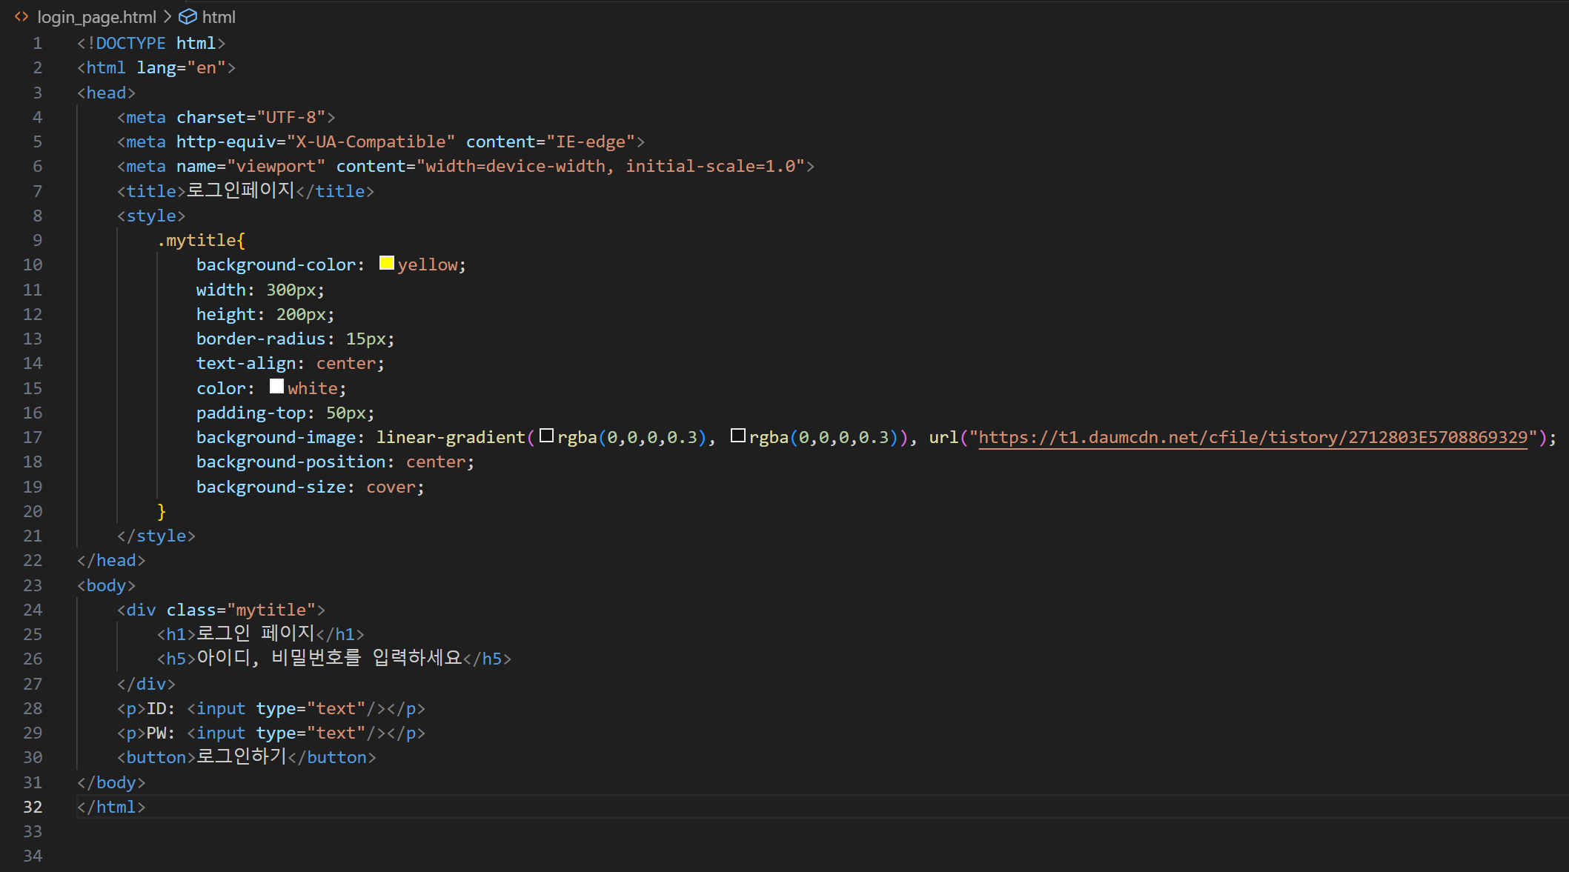This screenshot has width=1569, height=872.
Task: Click line number 1 in gutter
Action: (37, 43)
